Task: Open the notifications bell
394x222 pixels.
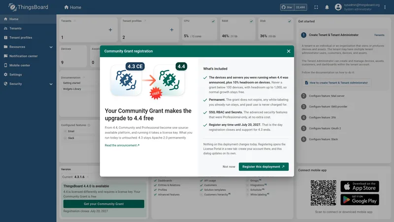Action: (327, 7)
